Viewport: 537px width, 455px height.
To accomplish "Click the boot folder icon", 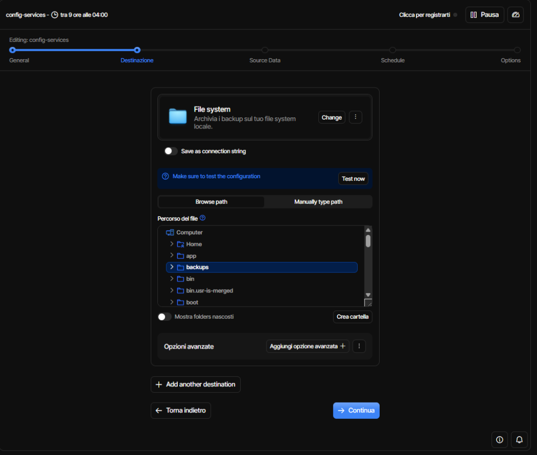I will point(180,302).
